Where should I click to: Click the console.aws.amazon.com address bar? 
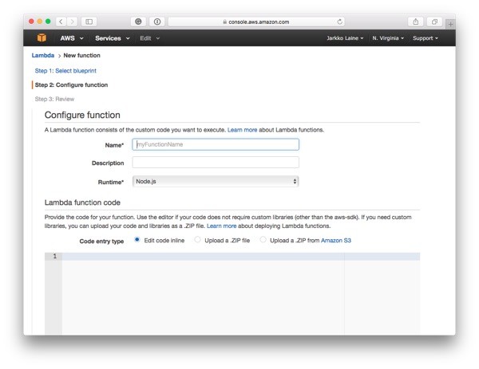pos(256,22)
